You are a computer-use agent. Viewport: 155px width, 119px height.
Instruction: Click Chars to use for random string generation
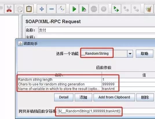pyautogui.click(x=60, y=84)
